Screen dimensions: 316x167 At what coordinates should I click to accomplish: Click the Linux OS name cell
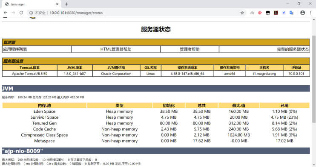coord(150,74)
